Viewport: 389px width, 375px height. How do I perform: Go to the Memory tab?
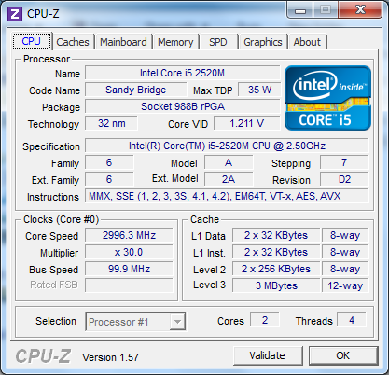[175, 42]
